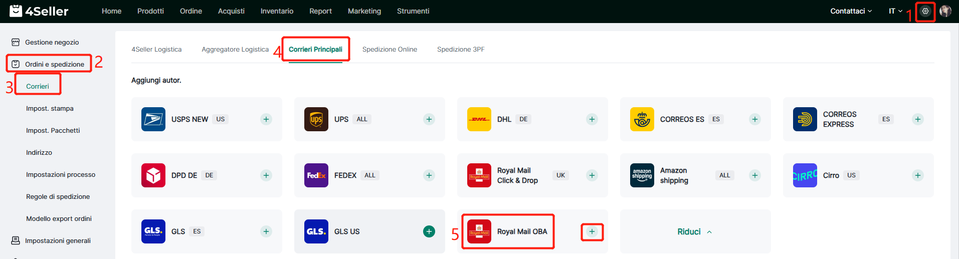Viewport: 959px width, 259px height.
Task: Expand Gestione negozio in sidebar
Action: click(52, 42)
